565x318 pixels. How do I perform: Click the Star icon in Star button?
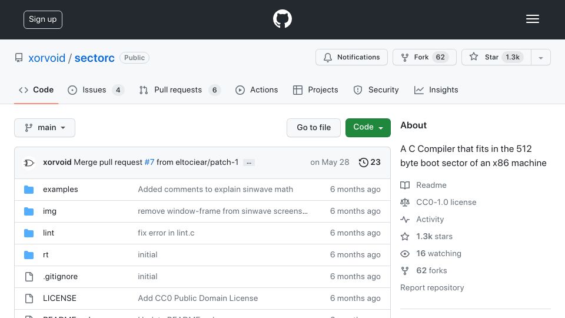(473, 57)
